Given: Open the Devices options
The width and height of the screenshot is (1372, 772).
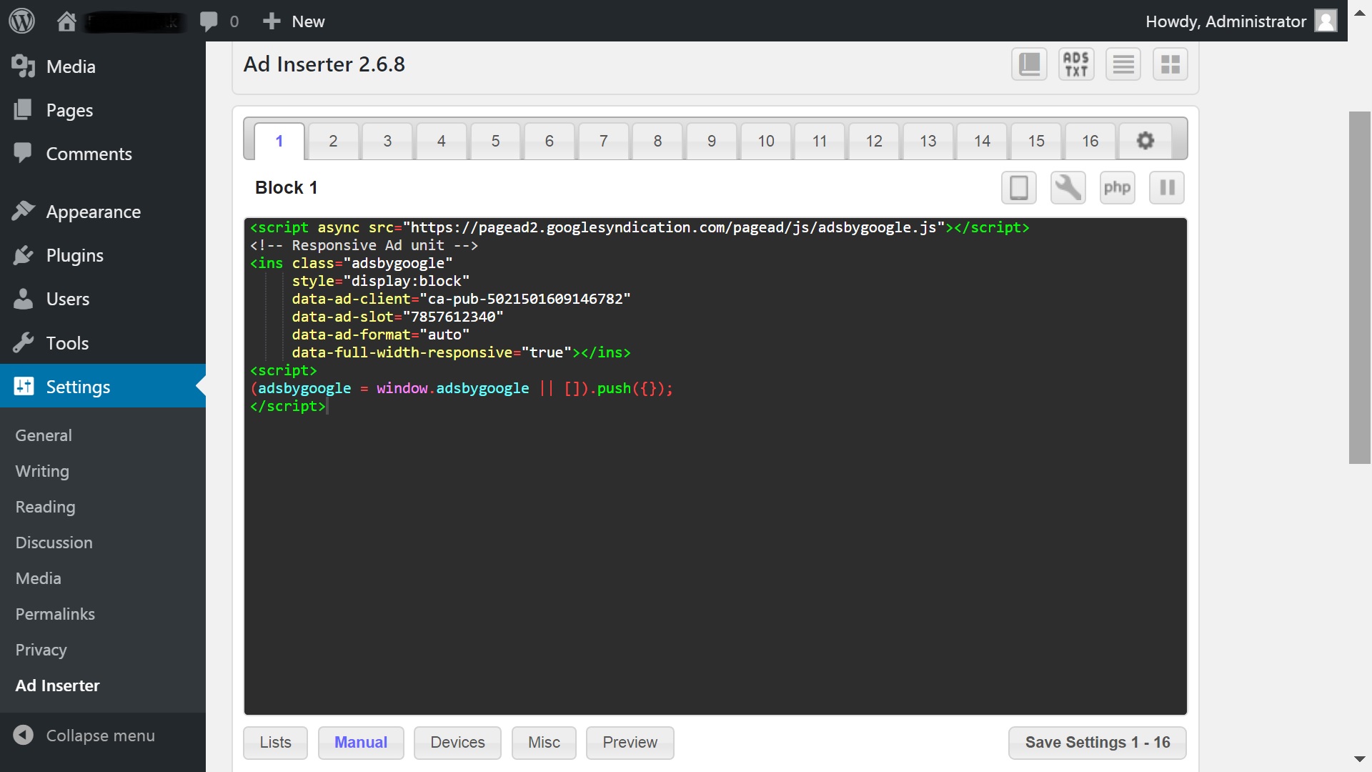Looking at the screenshot, I should click(x=458, y=743).
